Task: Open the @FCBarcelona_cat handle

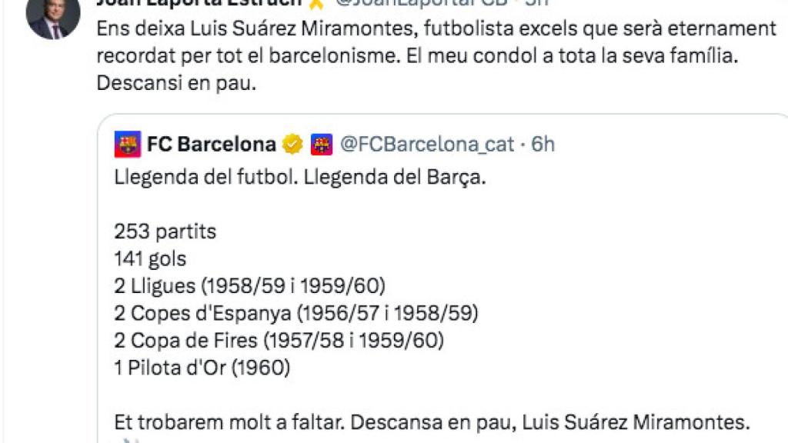Action: 426,142
